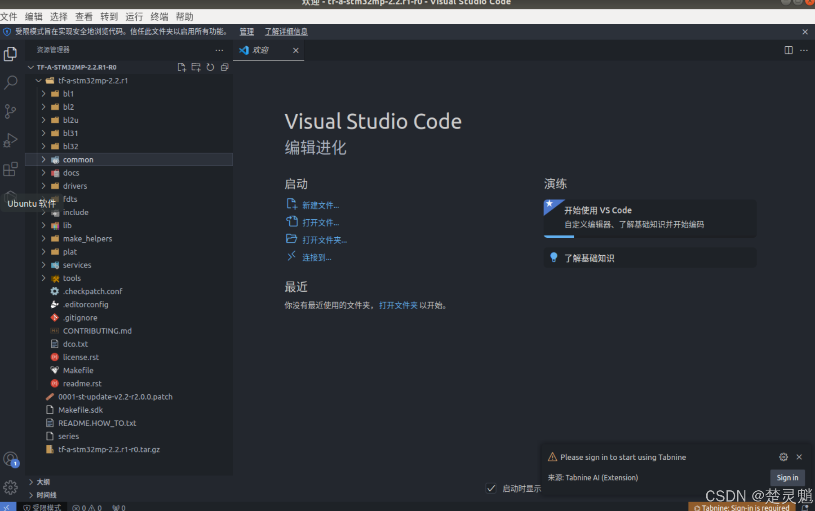Click the restricted mode shield icon in banner
This screenshot has width=815, height=511.
click(7, 32)
